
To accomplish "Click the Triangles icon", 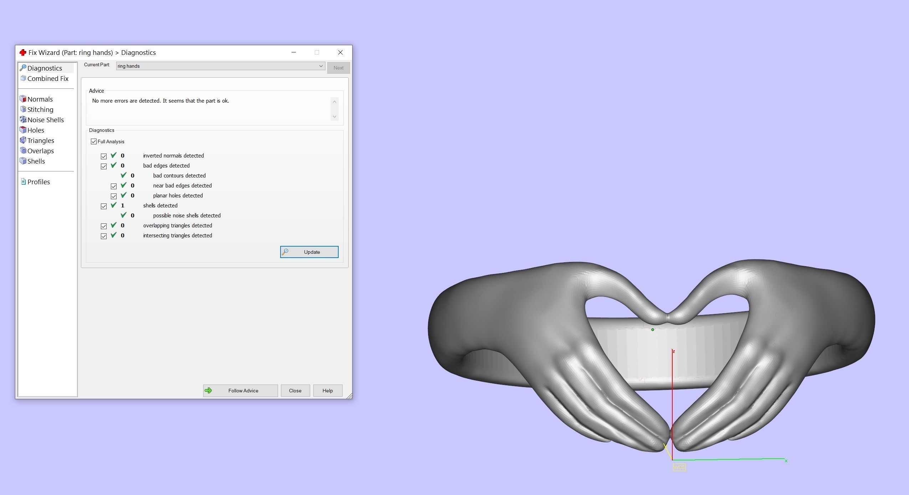I will pos(23,140).
